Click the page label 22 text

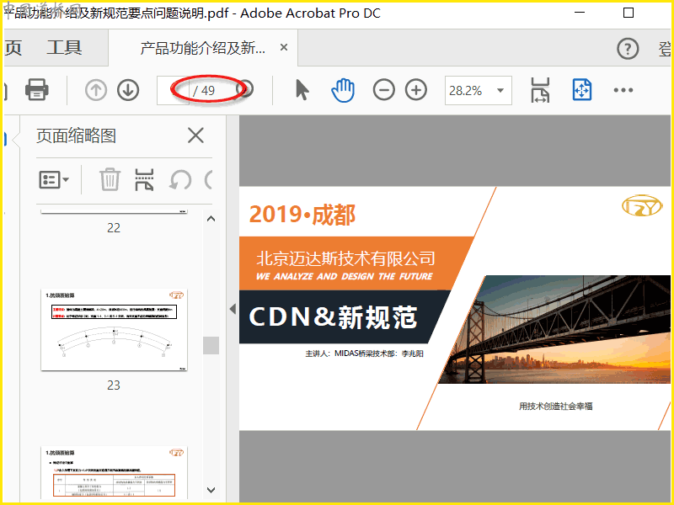coord(114,227)
